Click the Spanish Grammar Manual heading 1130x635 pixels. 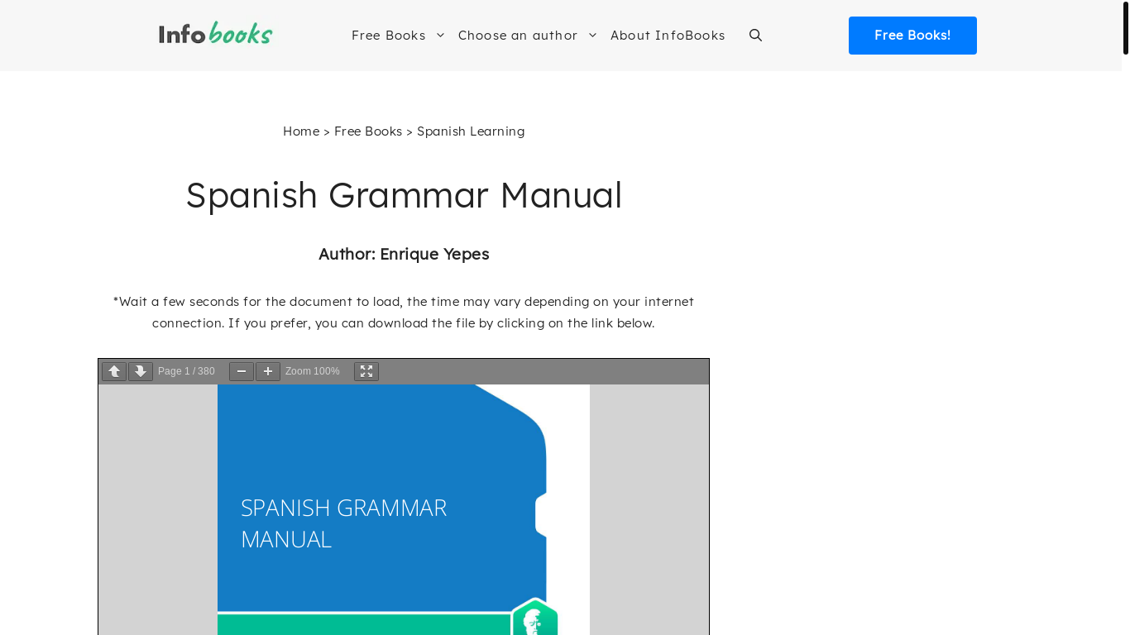click(404, 195)
